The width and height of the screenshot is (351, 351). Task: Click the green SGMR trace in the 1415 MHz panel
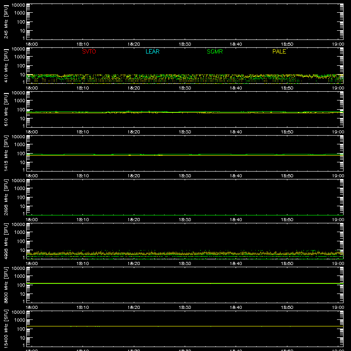pyautogui.click(x=185, y=154)
